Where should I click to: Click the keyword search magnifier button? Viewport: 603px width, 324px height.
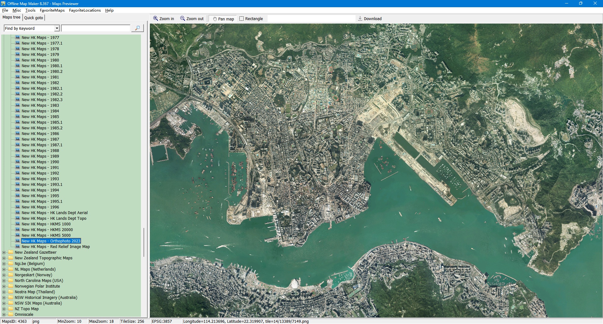(137, 28)
